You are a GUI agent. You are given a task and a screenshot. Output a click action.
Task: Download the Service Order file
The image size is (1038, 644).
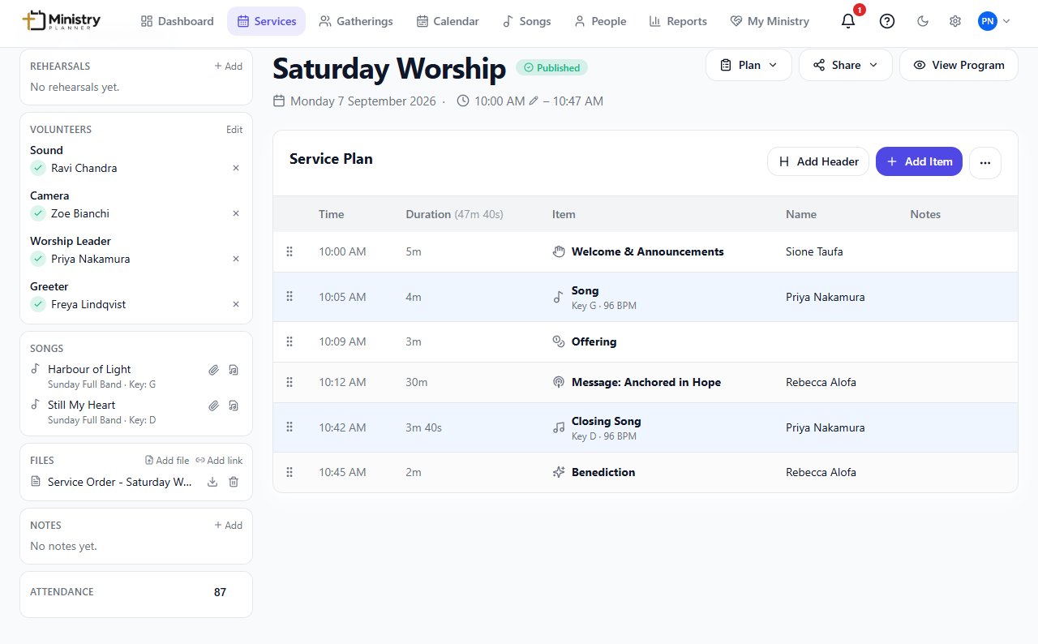[x=212, y=482]
